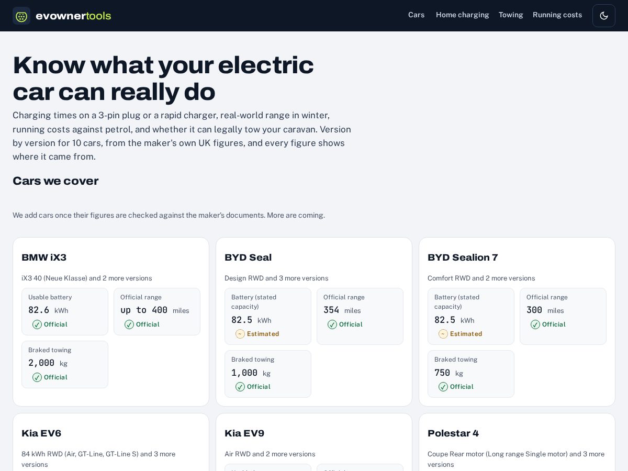Open the BYD Seal car card
Viewport: 628px width, 471px height.
314,322
